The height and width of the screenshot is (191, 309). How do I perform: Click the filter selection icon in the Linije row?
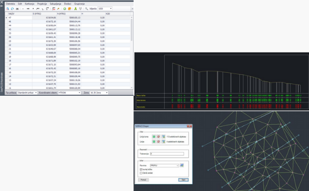coord(163,142)
